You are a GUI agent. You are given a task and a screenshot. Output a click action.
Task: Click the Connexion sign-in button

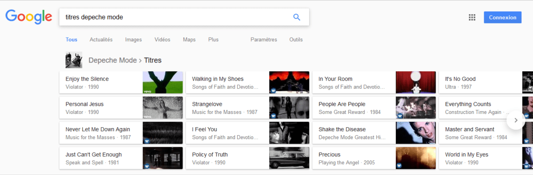[503, 17]
